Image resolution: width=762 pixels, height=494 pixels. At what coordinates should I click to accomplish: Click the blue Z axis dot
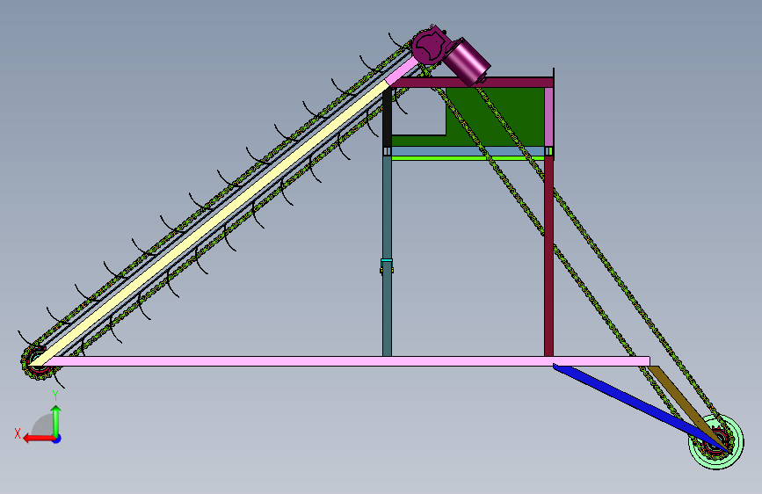coord(57,439)
